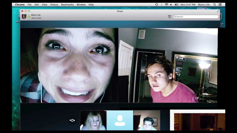Click the Skype Search field
The image size is (237, 133).
(x=196, y=17)
